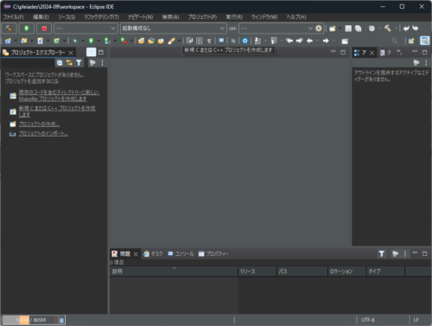Open the launch configuration dropdown
The width and height of the screenshot is (432, 326).
tap(173, 29)
